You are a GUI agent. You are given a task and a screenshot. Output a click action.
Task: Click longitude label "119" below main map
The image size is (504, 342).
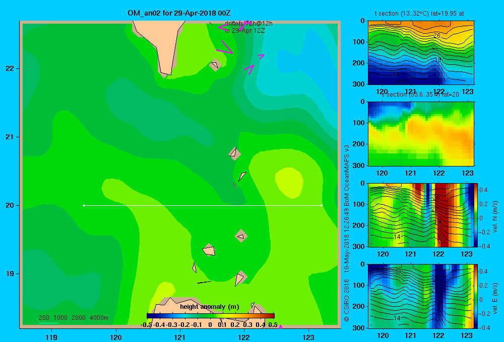(x=51, y=337)
